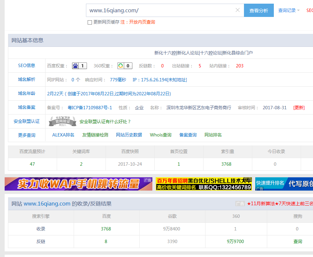
Task: Click 安全联盟认证有什么好处 link
Action: 105,122
